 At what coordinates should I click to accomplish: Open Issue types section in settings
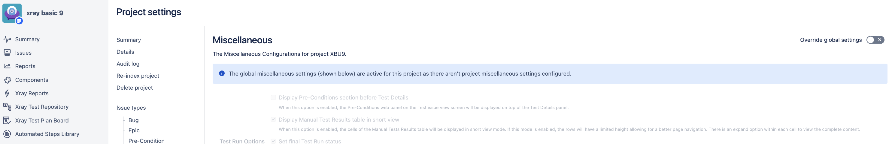[131, 108]
